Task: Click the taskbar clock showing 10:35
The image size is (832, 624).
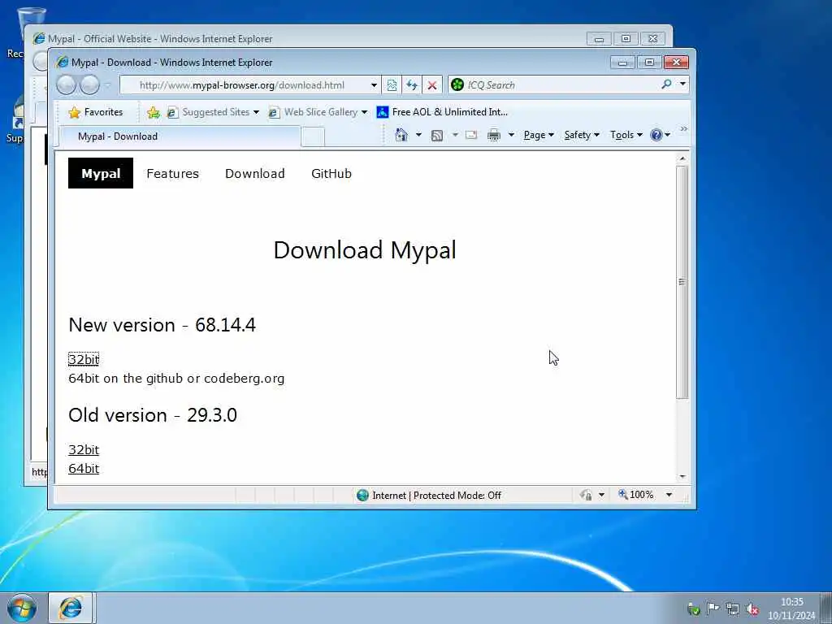Action: point(791,609)
